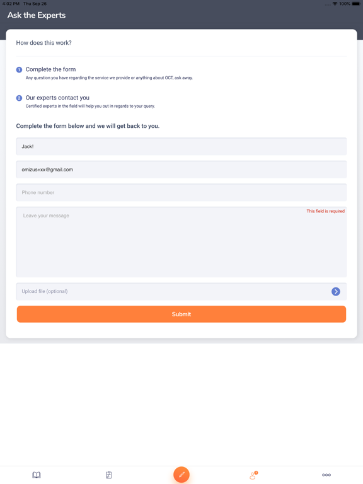The image size is (363, 484).
Task: Submit the Ask the Experts form
Action: point(181,314)
